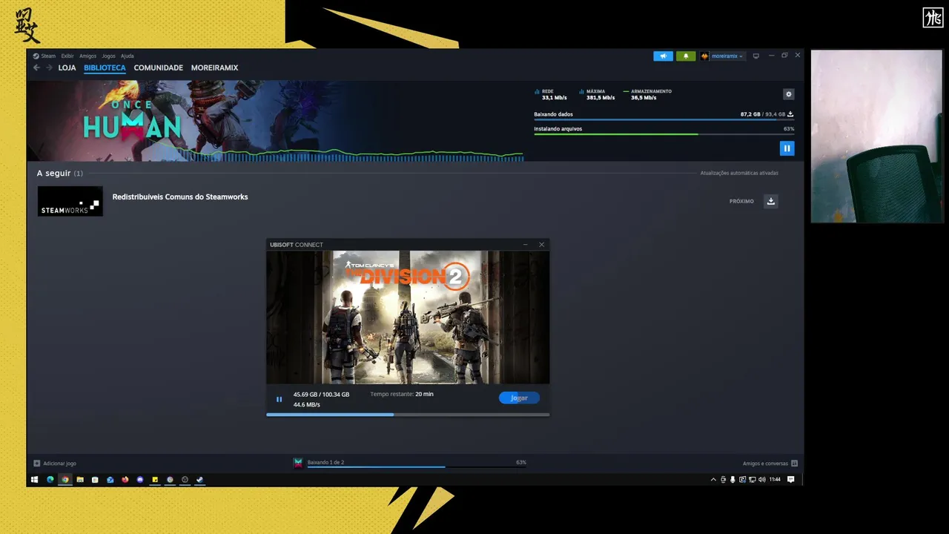Image resolution: width=949 pixels, height=534 pixels.
Task: Click the Jogar button in Ubisoft Connect
Action: 519,398
